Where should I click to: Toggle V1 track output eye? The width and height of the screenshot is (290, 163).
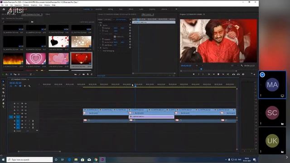click(x=26, y=117)
